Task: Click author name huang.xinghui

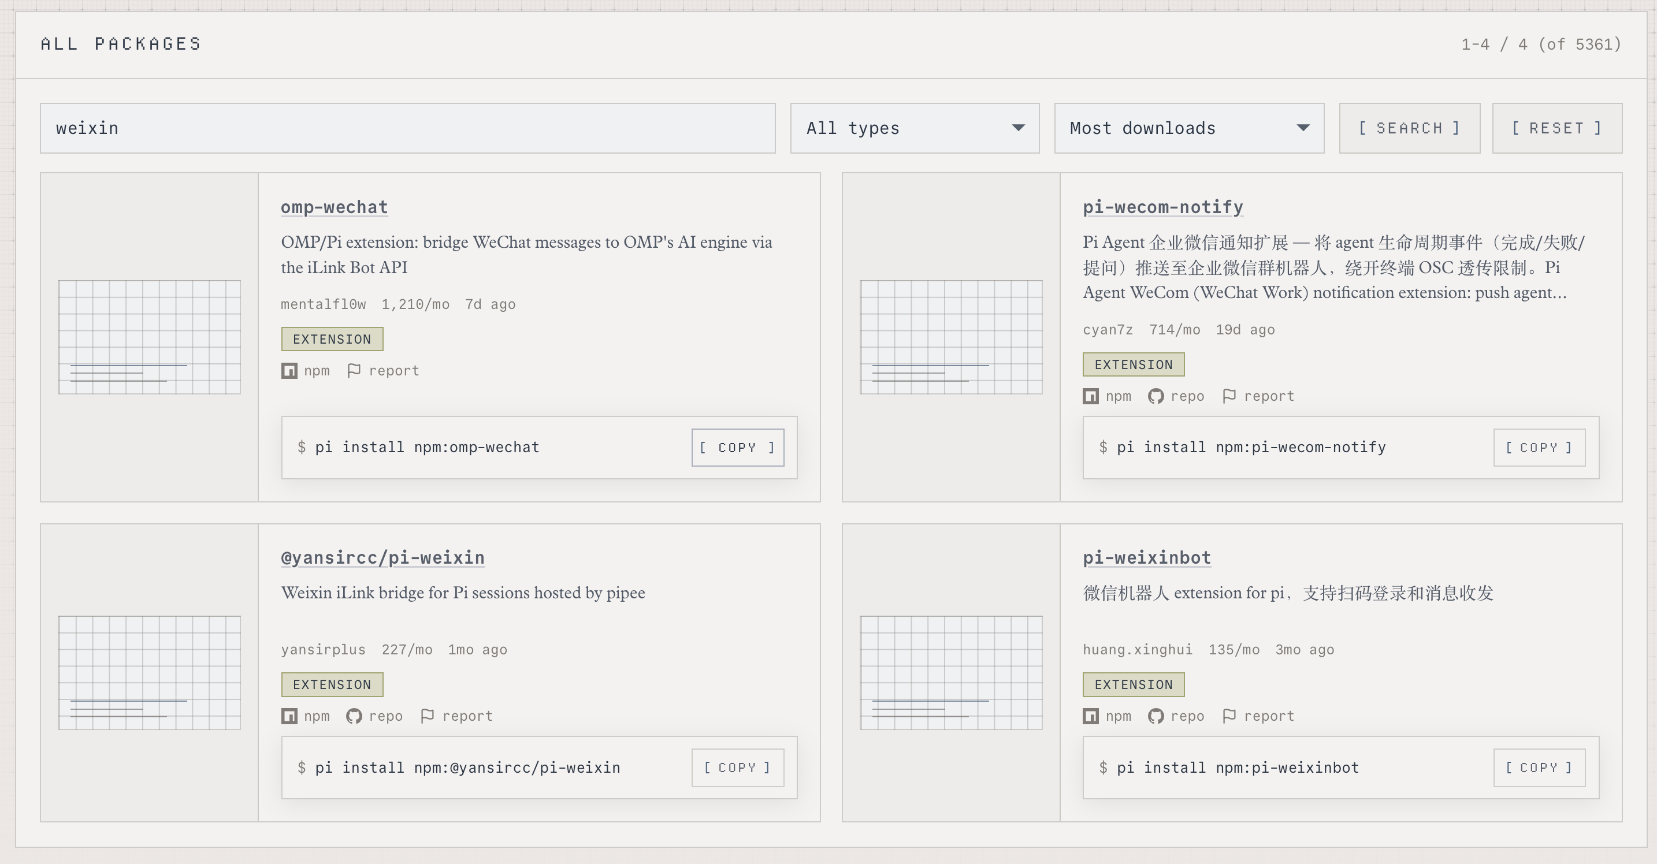Action: click(x=1137, y=650)
